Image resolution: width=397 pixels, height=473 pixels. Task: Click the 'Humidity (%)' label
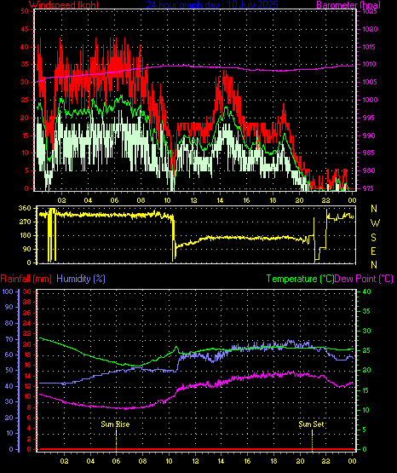point(81,279)
